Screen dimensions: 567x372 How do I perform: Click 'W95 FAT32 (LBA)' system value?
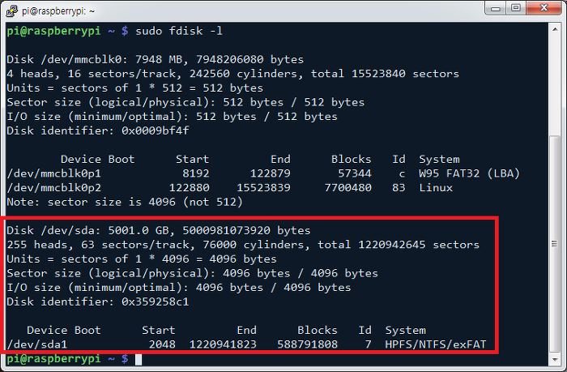[469, 173]
